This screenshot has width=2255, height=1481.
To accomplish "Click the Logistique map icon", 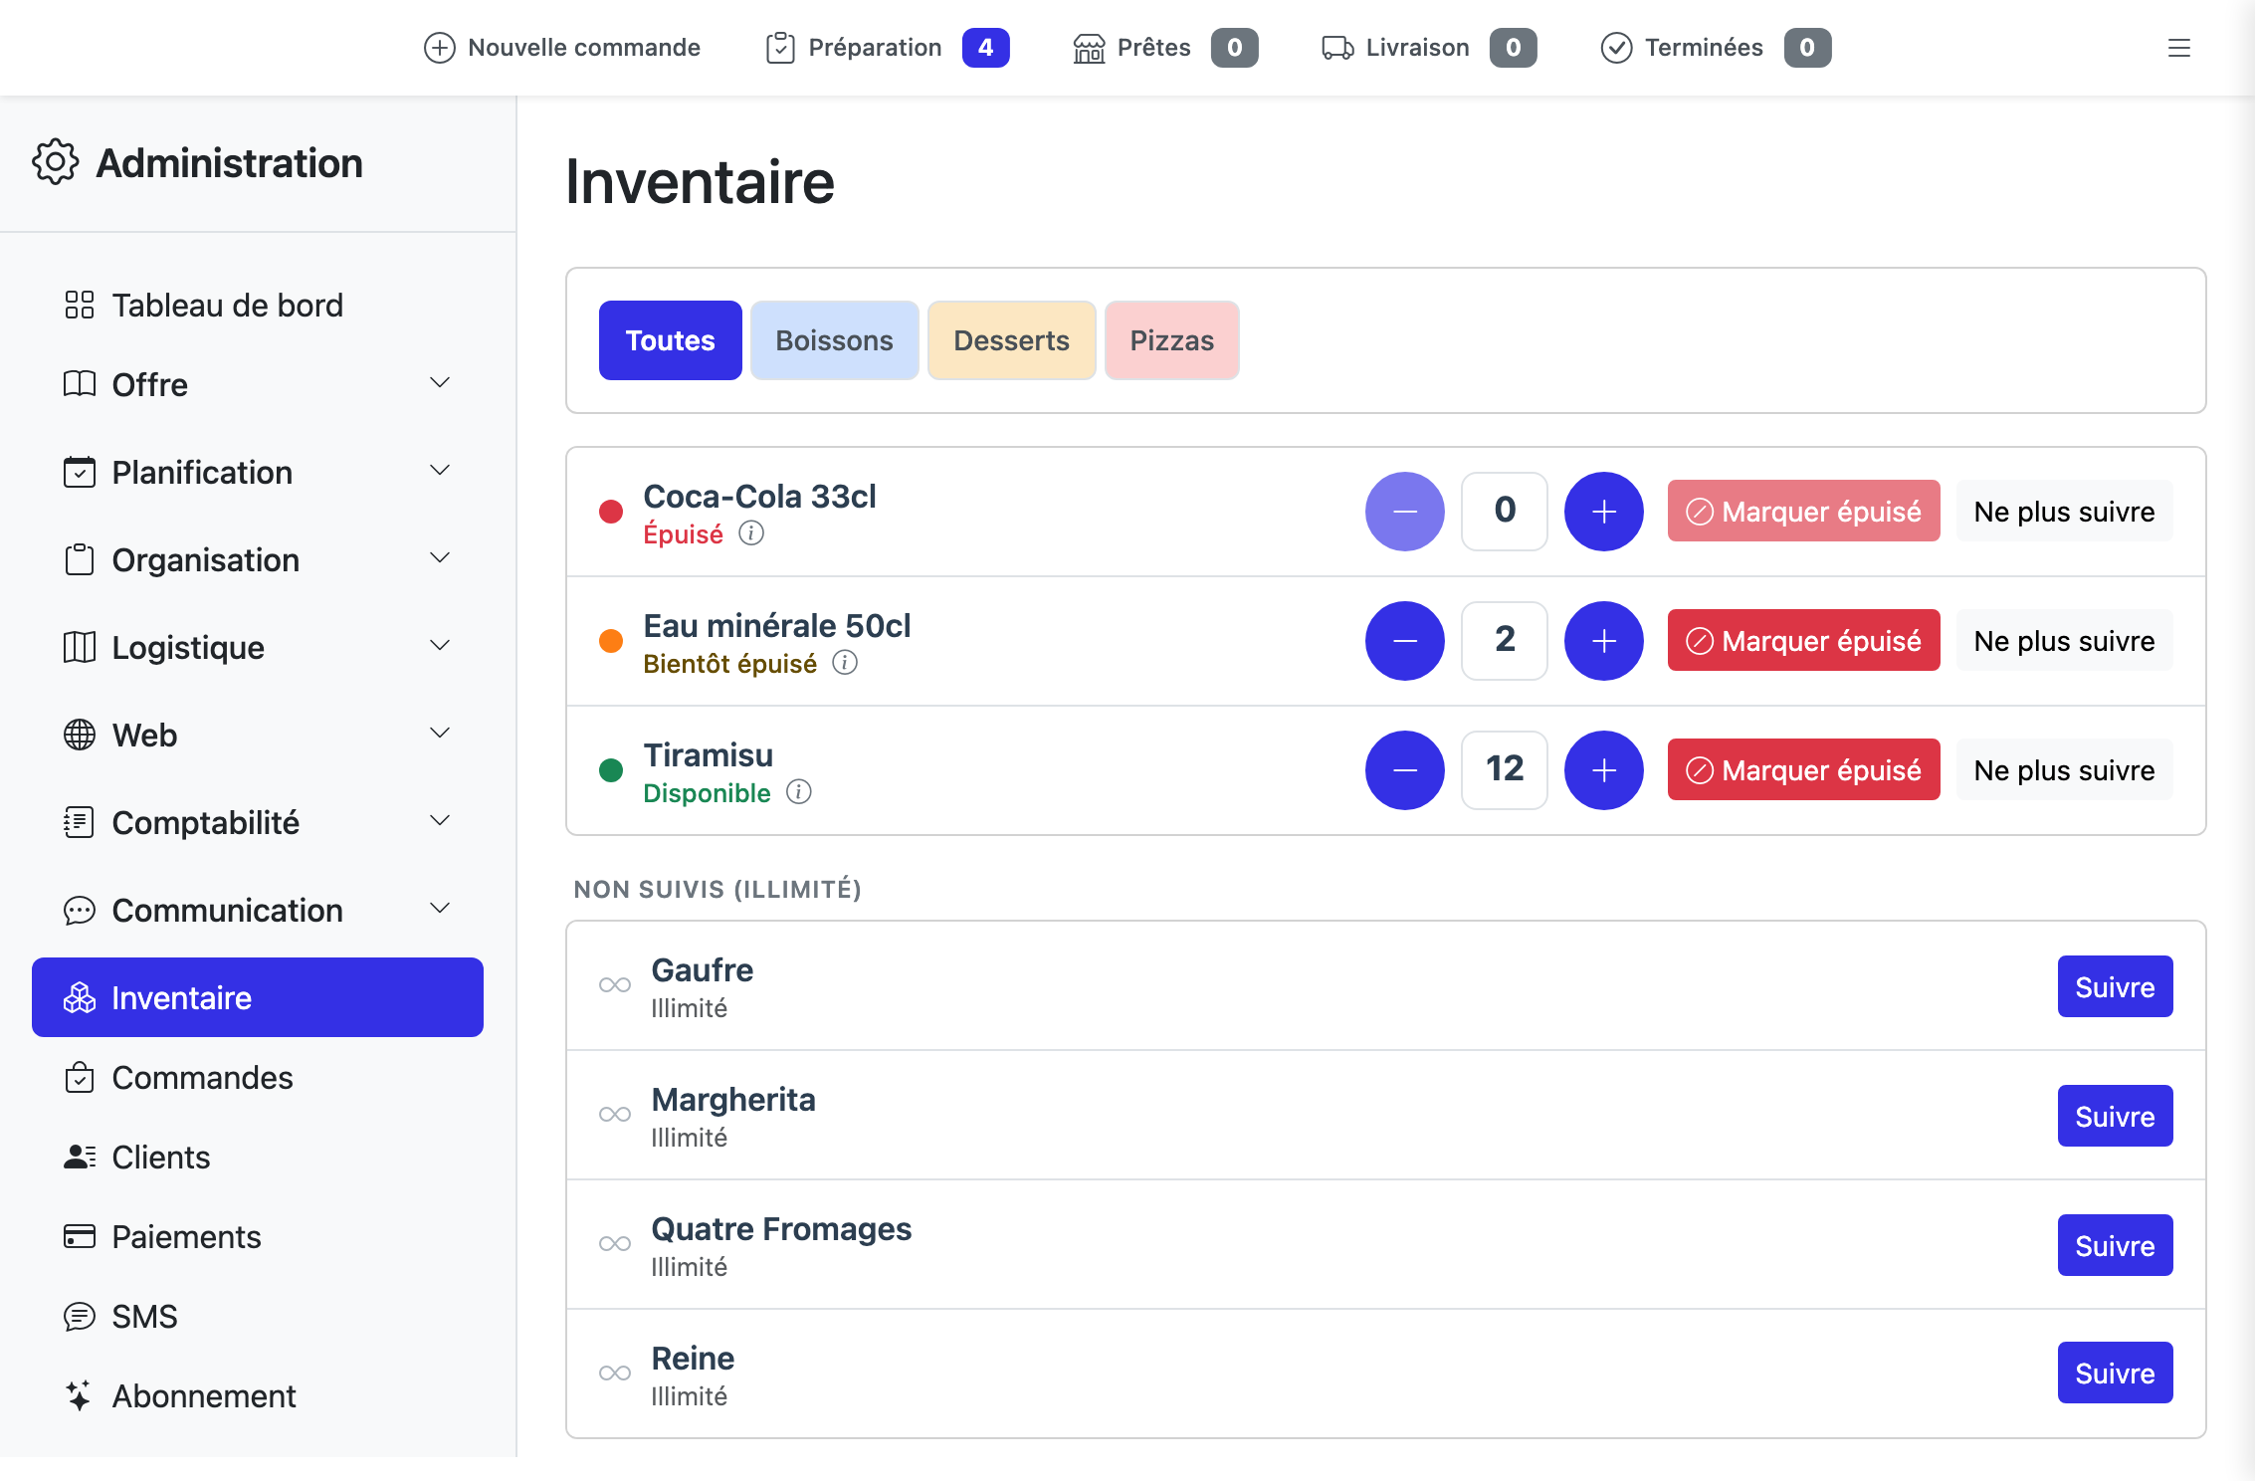I will click(80, 647).
